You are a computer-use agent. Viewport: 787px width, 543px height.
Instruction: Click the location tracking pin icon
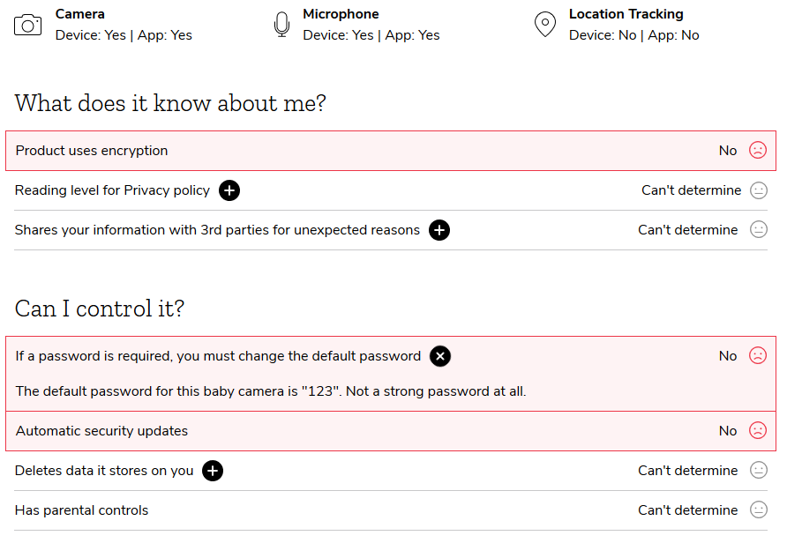(x=545, y=25)
